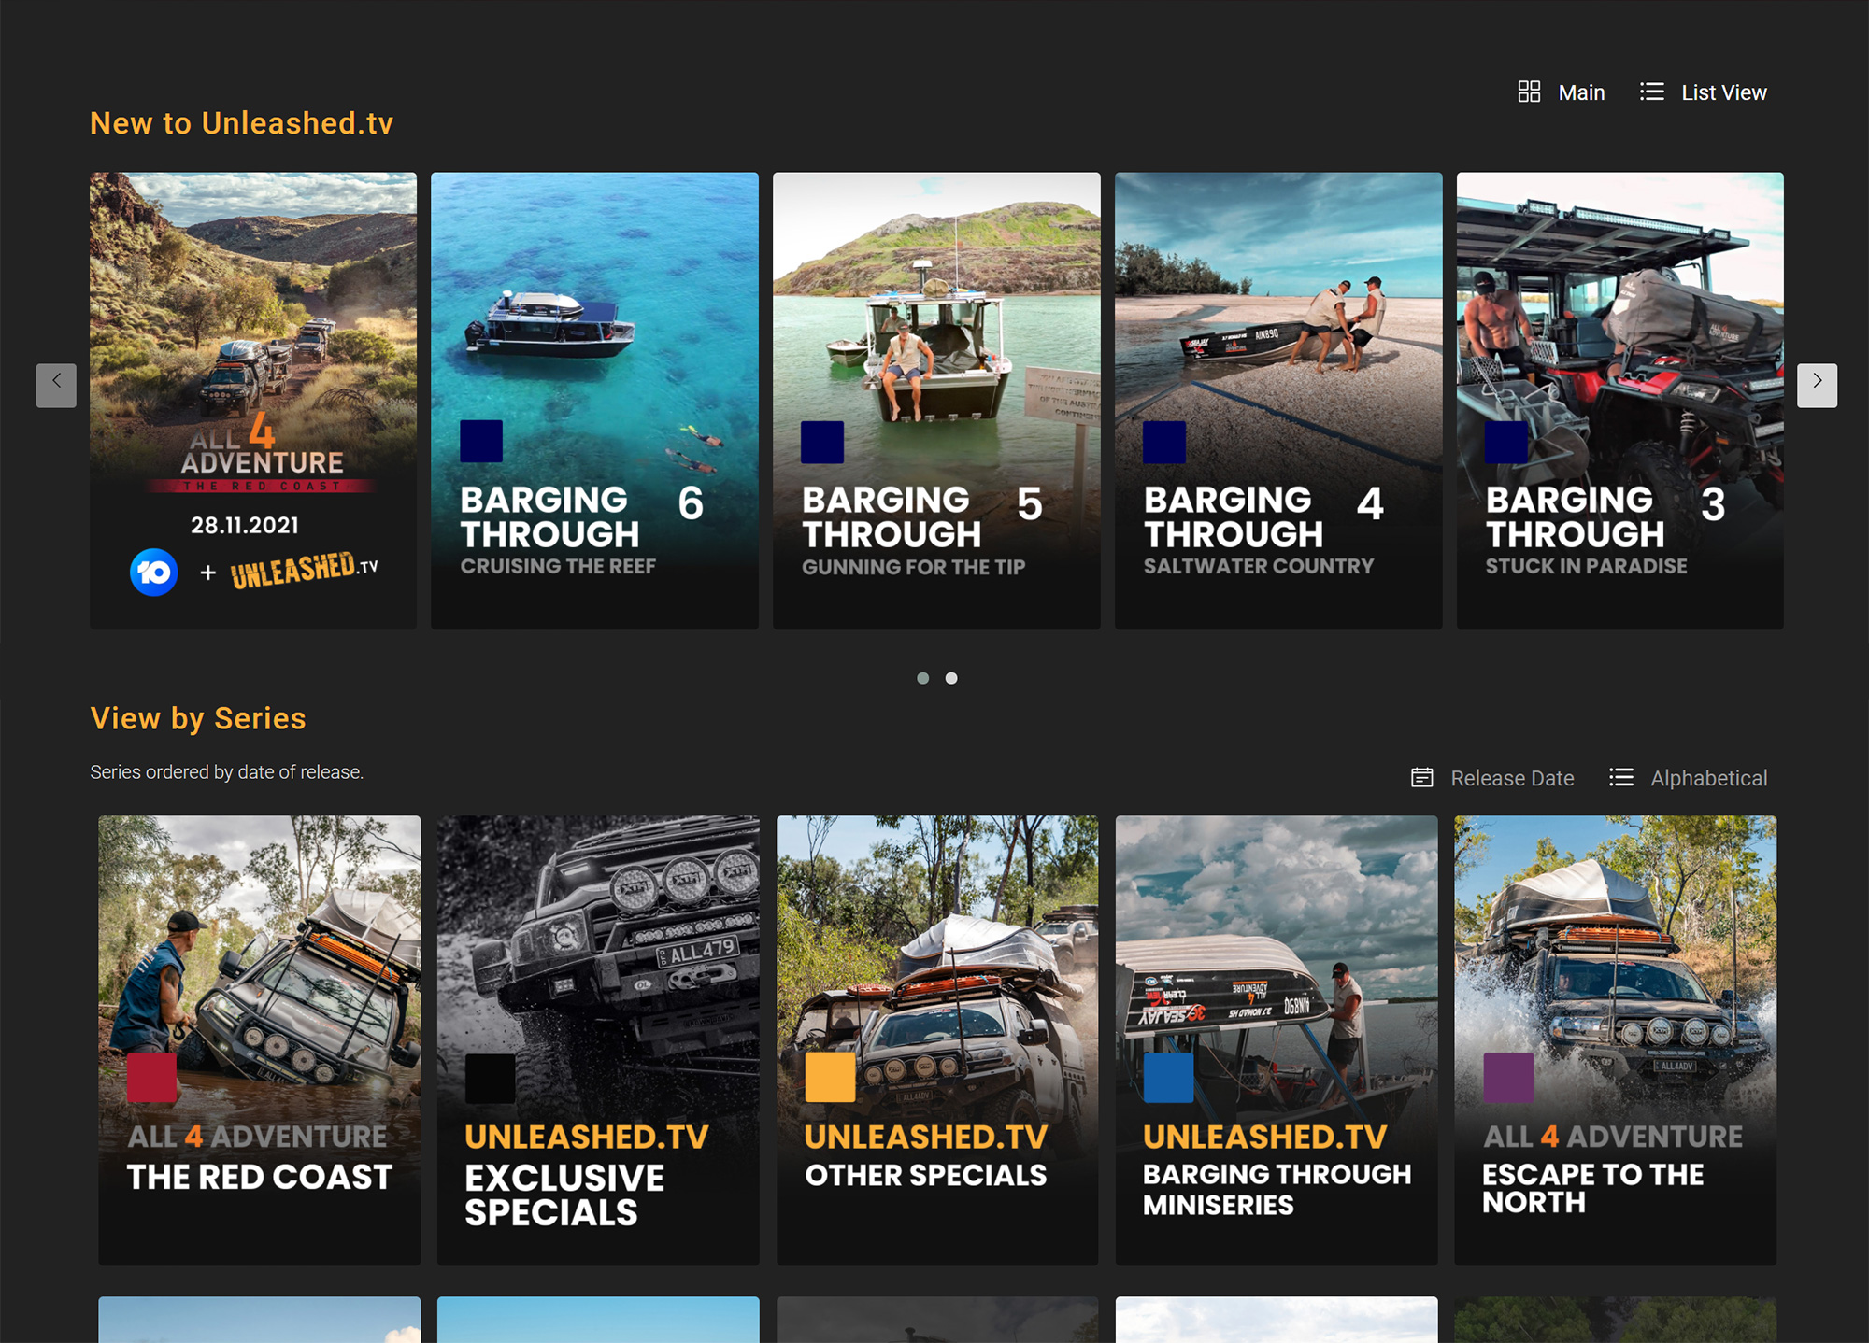Click the grid icon beside Main
Image resolution: width=1869 pixels, height=1343 pixels.
coord(1529,92)
